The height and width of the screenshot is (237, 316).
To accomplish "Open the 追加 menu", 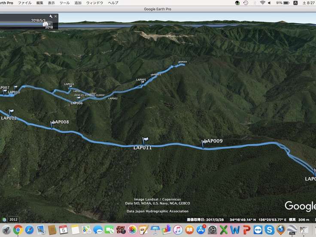I will coord(78,3).
